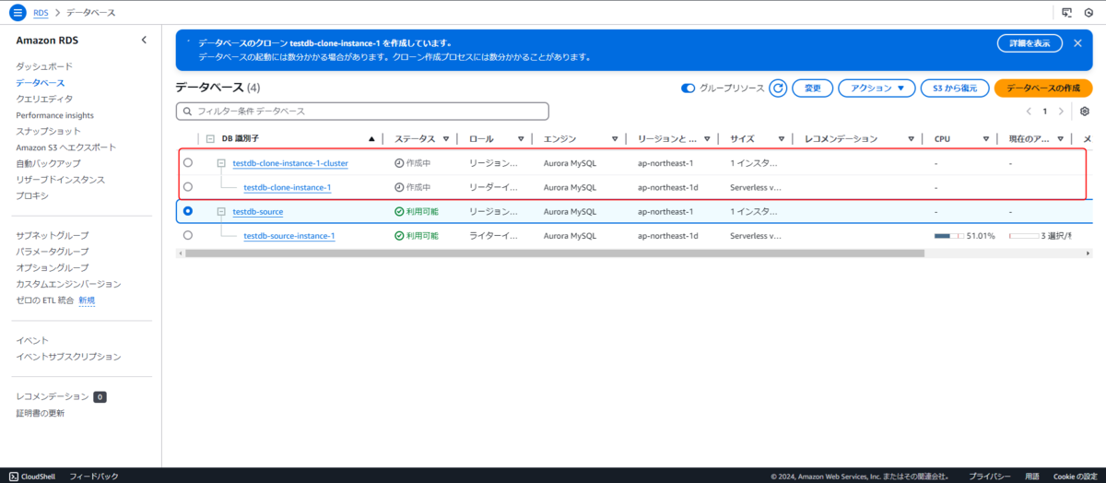Dismiss the blue clone notification banner
This screenshot has width=1106, height=483.
coord(1077,43)
